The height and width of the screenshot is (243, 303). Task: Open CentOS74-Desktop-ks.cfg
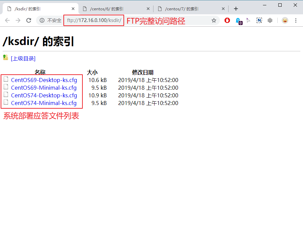coord(44,95)
